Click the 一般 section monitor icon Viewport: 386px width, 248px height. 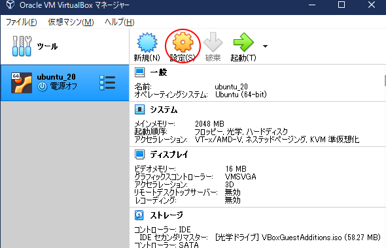139,72
